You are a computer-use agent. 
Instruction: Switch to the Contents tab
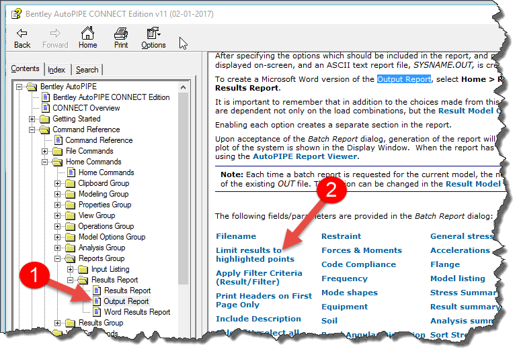[25, 68]
